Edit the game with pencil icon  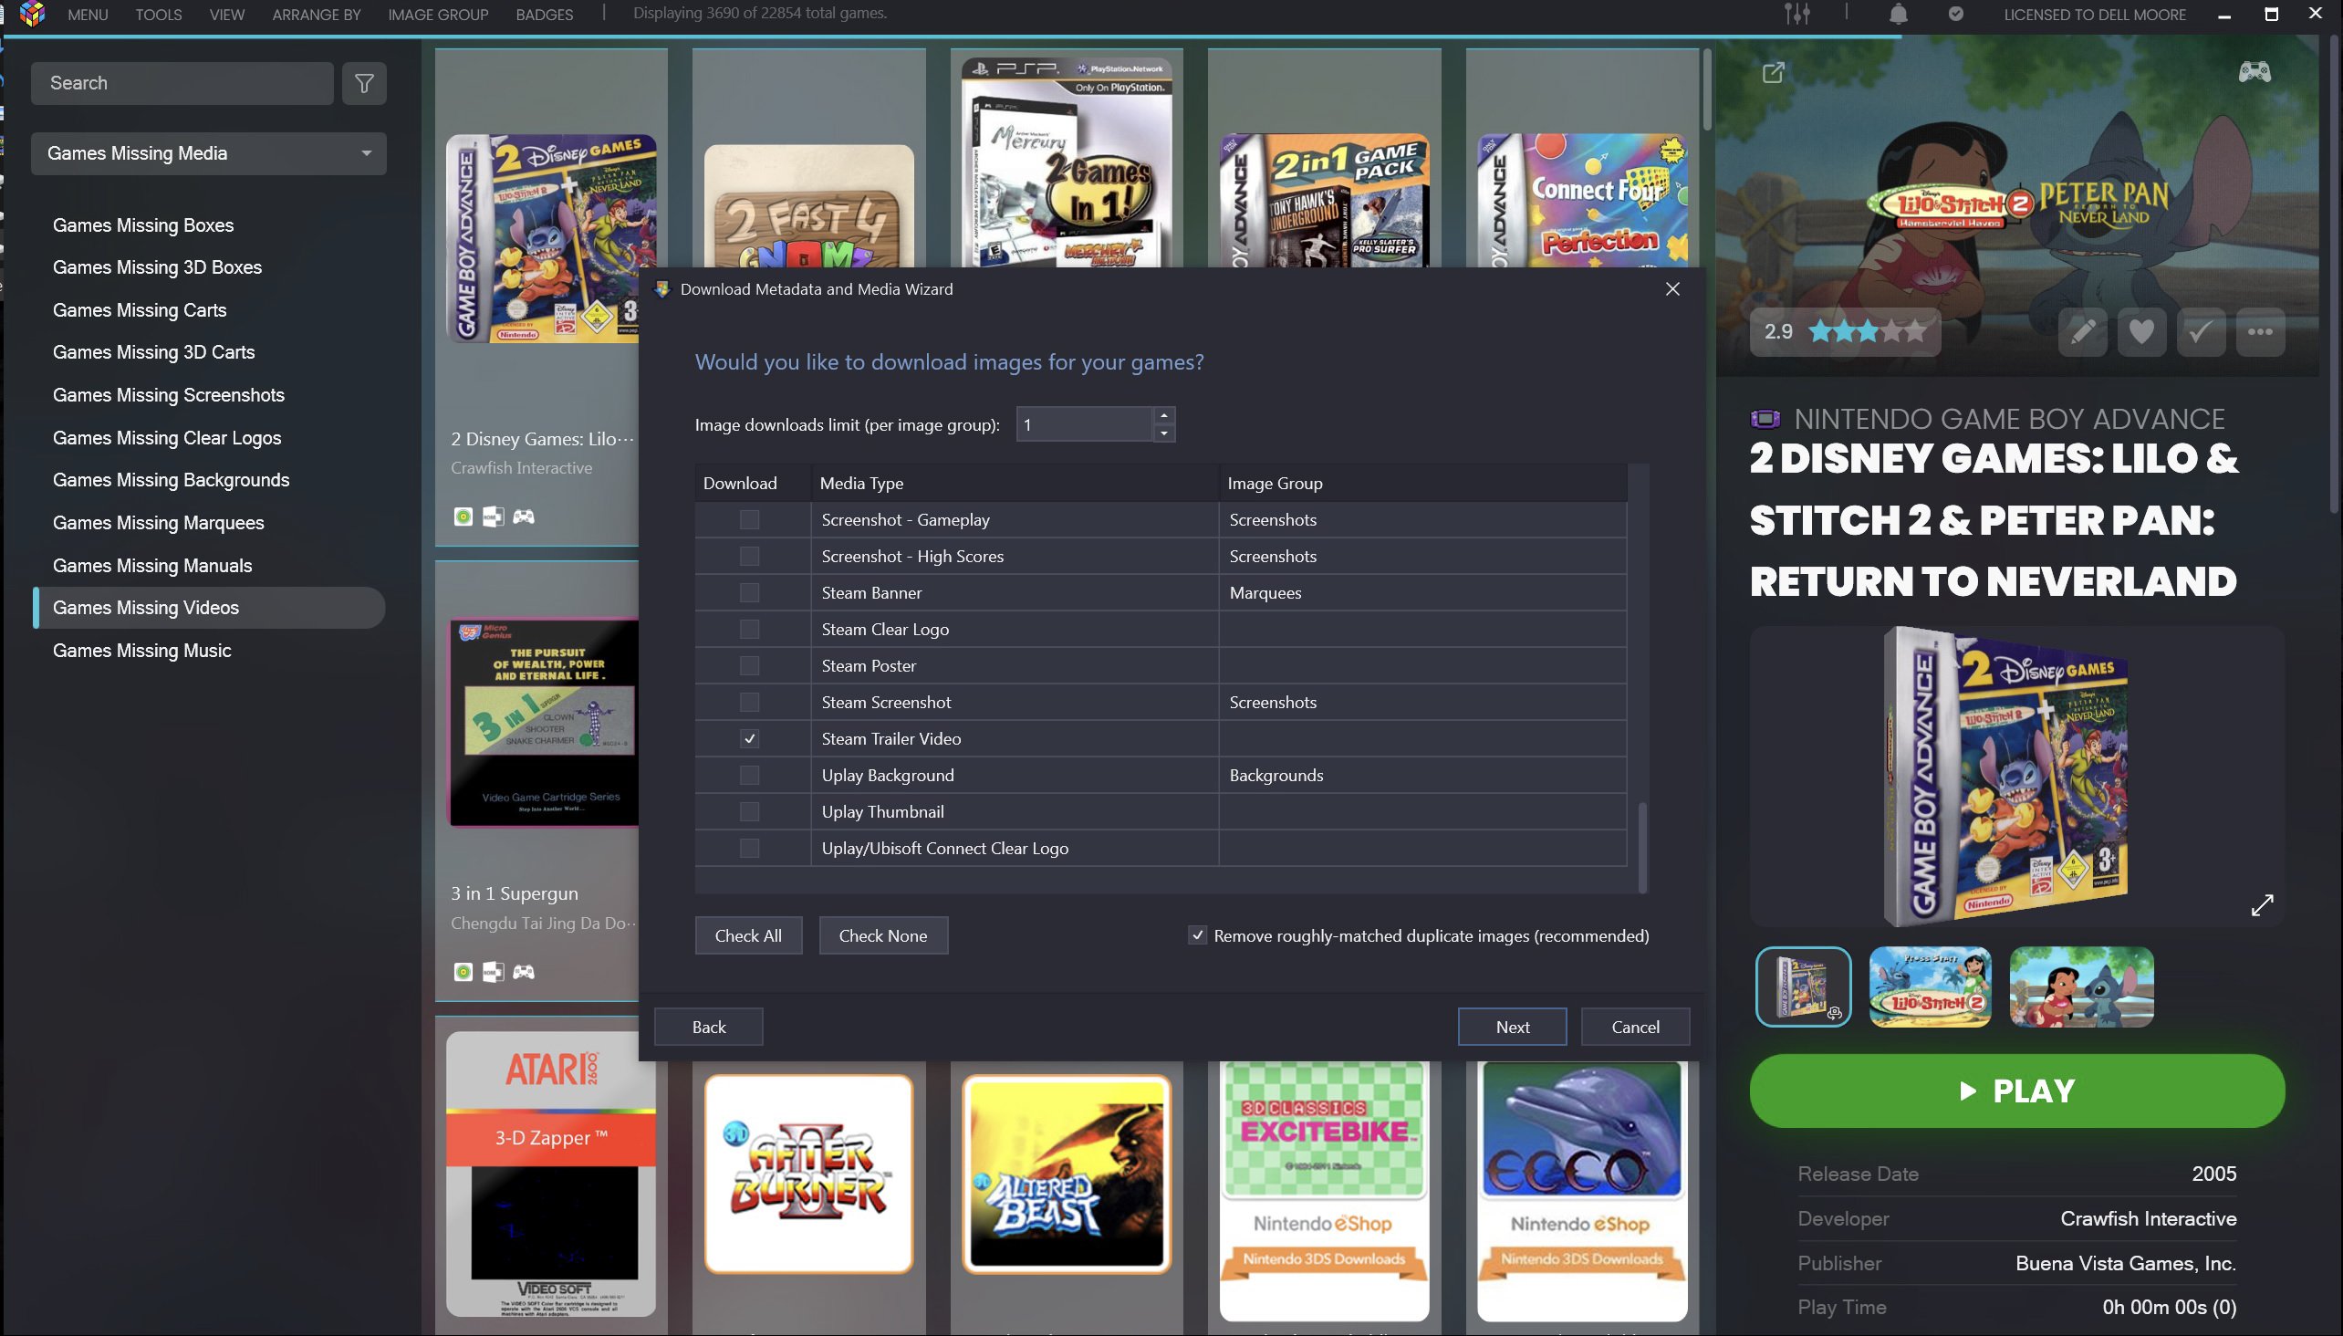coord(2082,331)
